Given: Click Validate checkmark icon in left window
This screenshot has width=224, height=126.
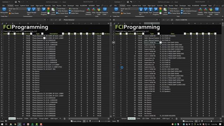Looking at the screenshot, I should point(34,9).
